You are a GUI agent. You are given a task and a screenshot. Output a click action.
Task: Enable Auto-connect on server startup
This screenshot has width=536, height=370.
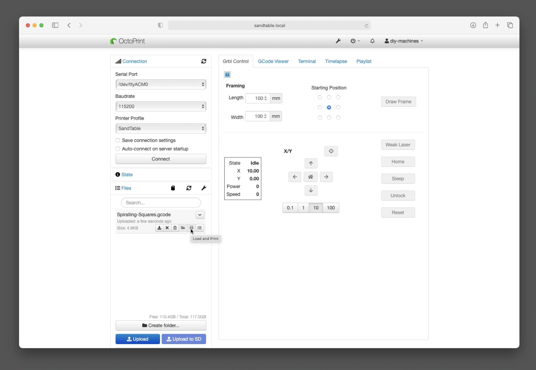117,149
